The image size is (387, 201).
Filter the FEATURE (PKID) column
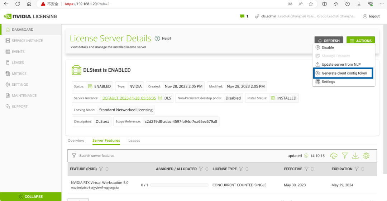tap(101, 169)
